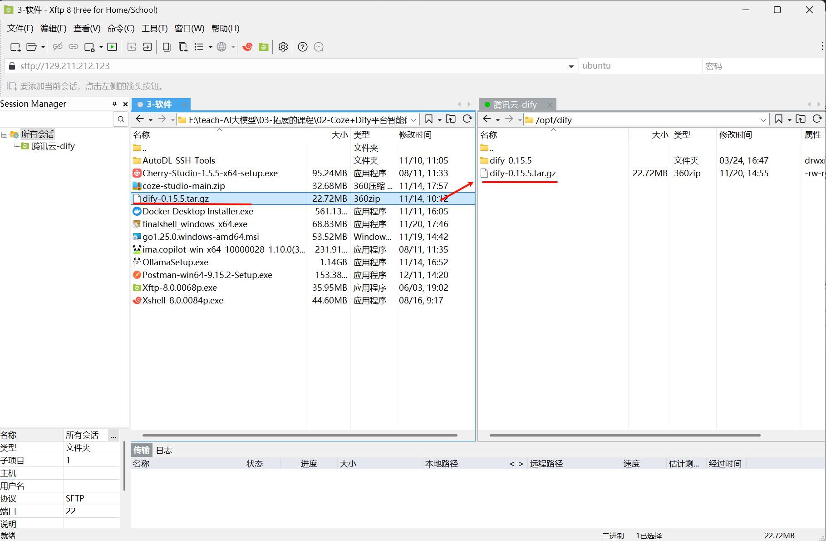Go back in the remote pane
Screen dimensions: 826x541
487,119
